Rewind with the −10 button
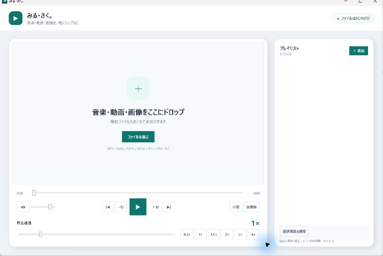 tap(121, 207)
